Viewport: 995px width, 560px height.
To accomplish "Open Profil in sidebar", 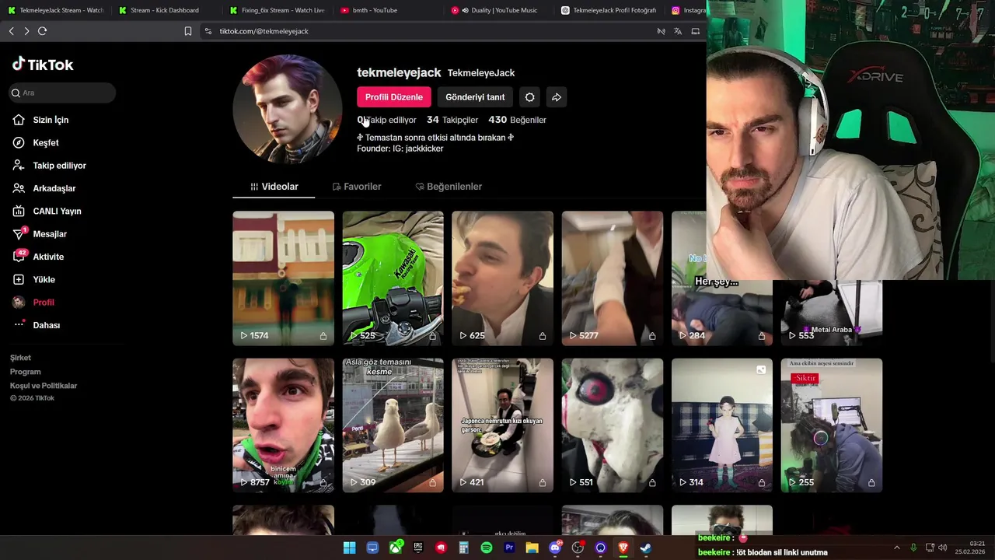I will point(44,303).
